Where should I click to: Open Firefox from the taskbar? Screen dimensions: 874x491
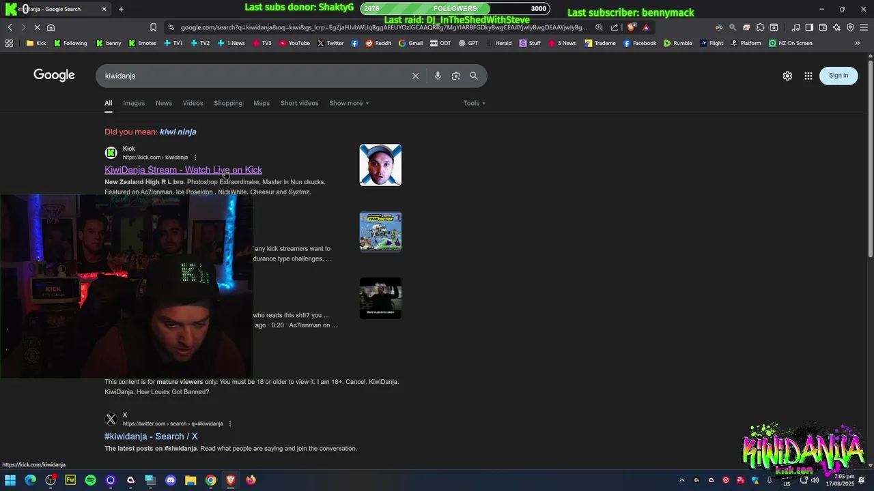[251, 480]
